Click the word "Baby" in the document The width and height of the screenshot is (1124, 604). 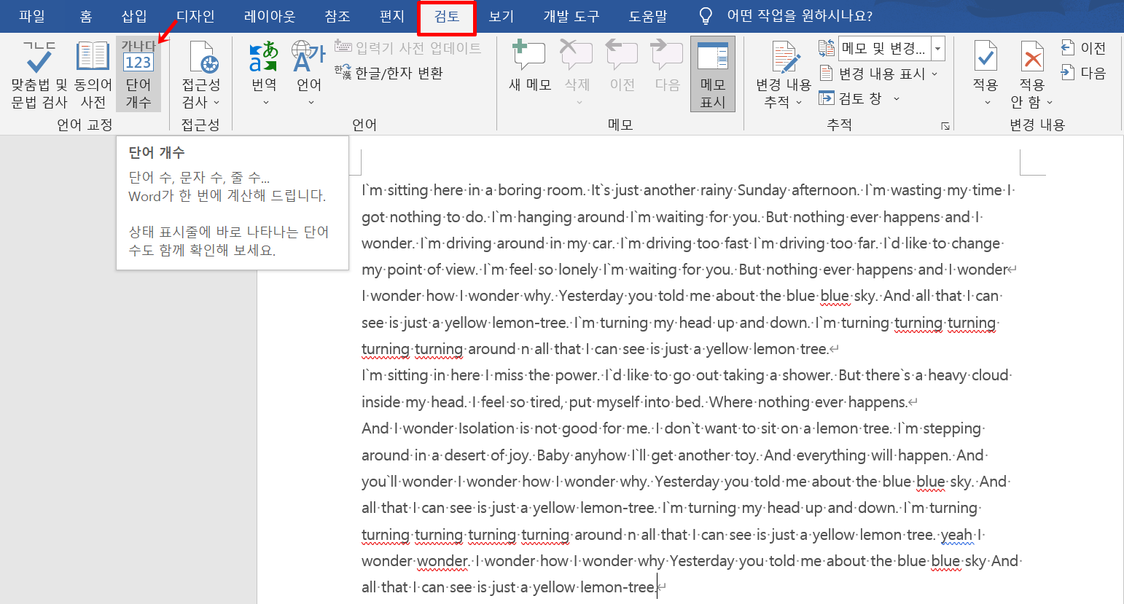(x=553, y=455)
